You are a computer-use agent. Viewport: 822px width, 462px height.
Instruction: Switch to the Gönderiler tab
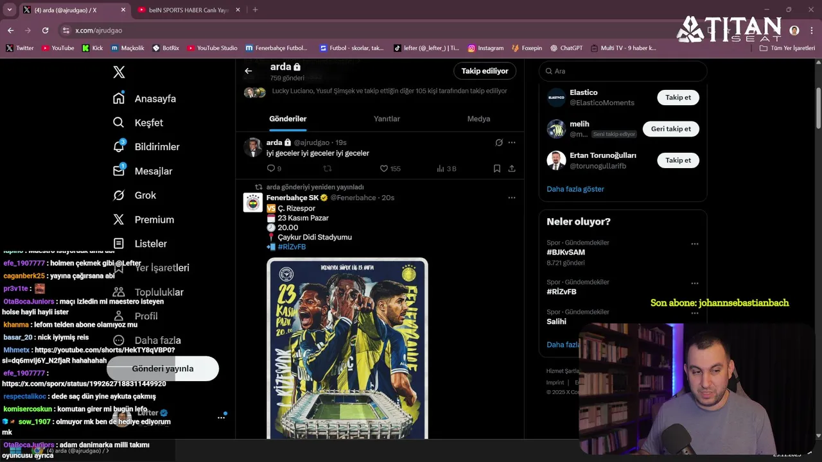288,119
